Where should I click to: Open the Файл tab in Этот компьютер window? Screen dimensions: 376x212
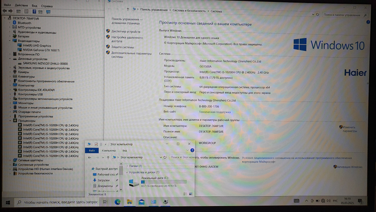click(x=92, y=151)
